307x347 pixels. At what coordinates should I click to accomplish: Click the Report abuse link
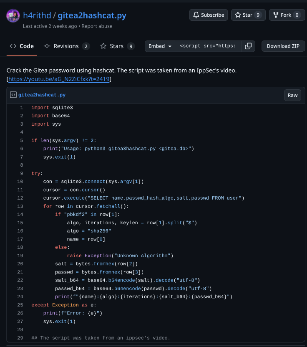97,26
